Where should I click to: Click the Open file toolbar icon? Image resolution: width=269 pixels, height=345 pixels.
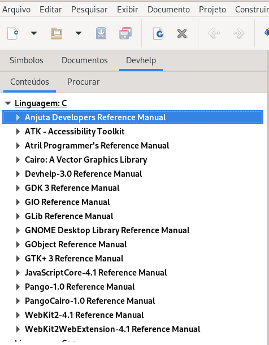[57, 33]
